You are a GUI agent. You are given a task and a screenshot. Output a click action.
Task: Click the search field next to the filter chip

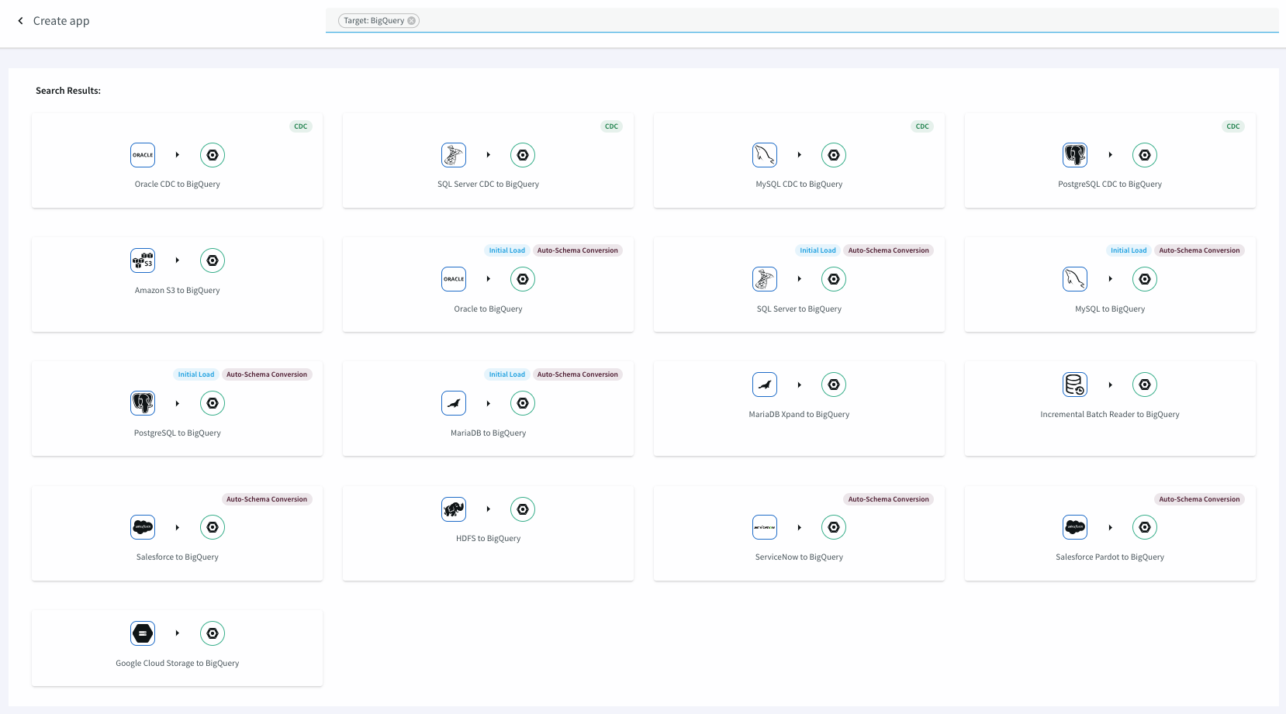(x=776, y=21)
